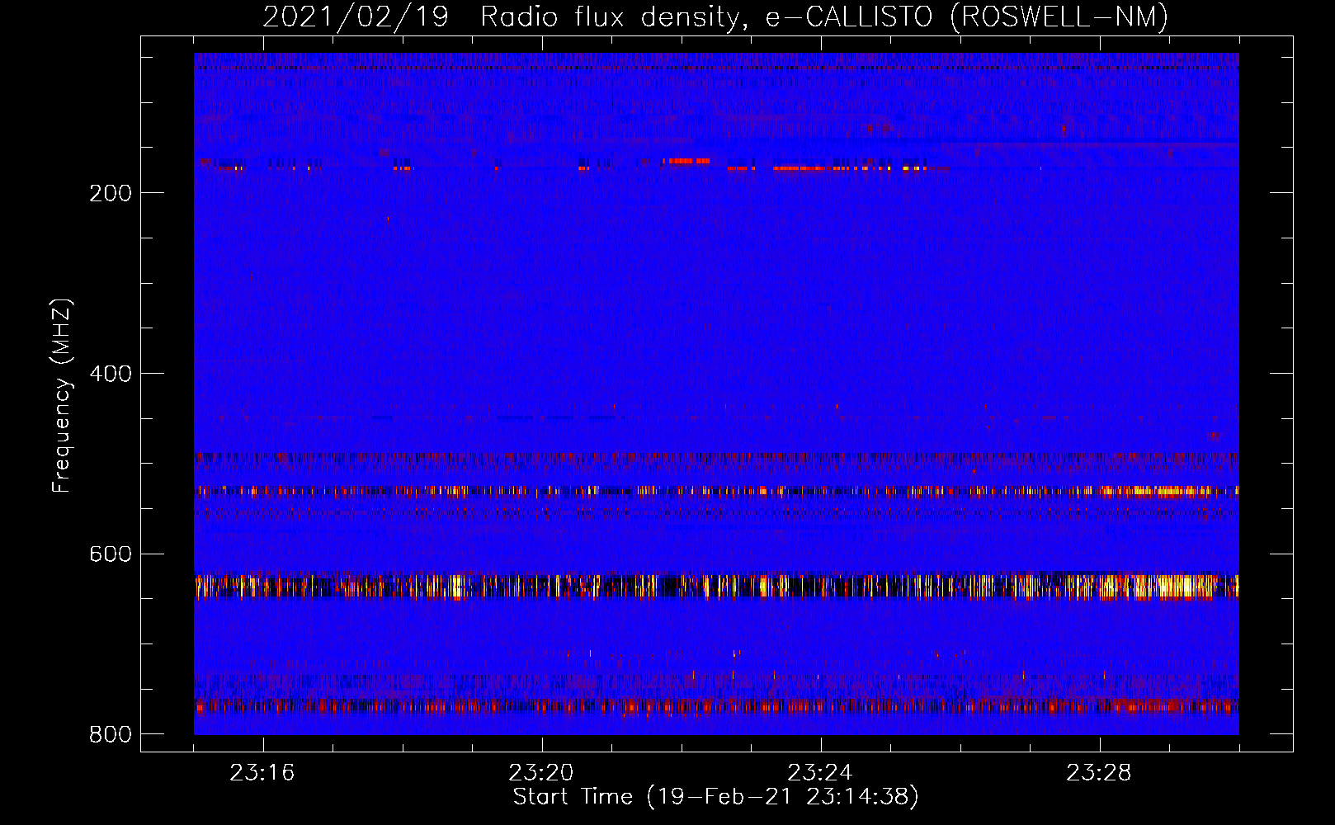Viewport: 1335px width, 825px height.
Task: Click the '23:24' time tick label
Action: click(820, 773)
